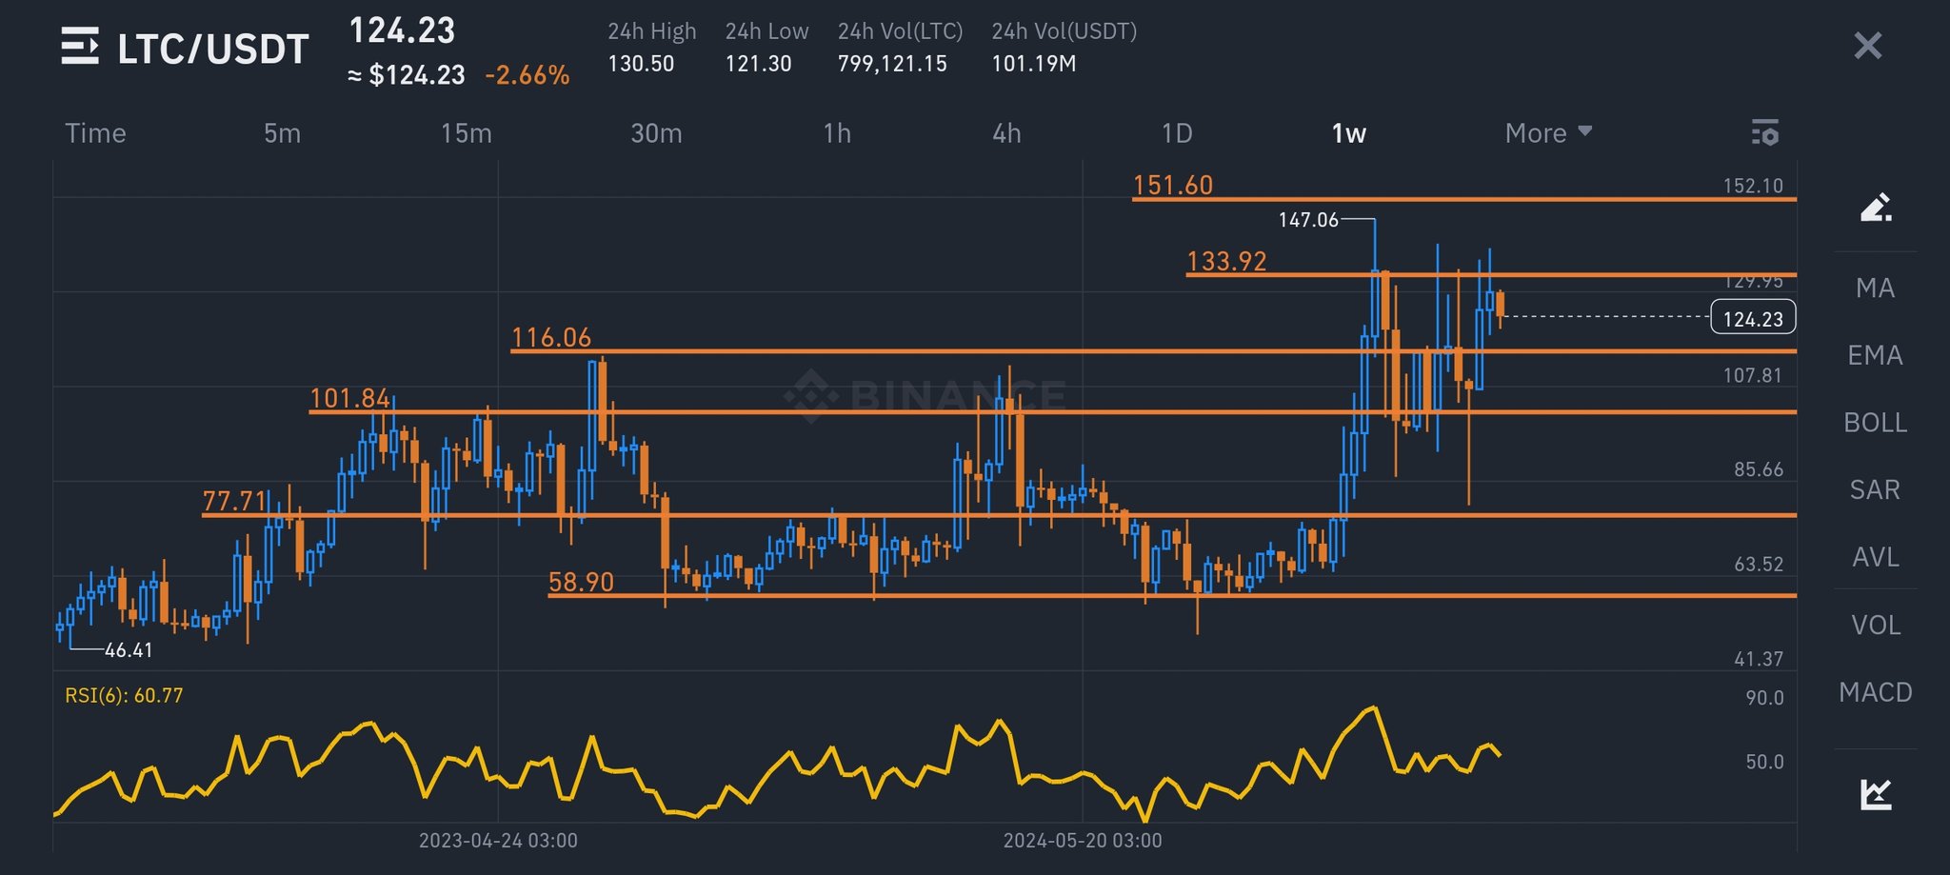
Task: Toggle the MA indicator
Action: pos(1875,288)
